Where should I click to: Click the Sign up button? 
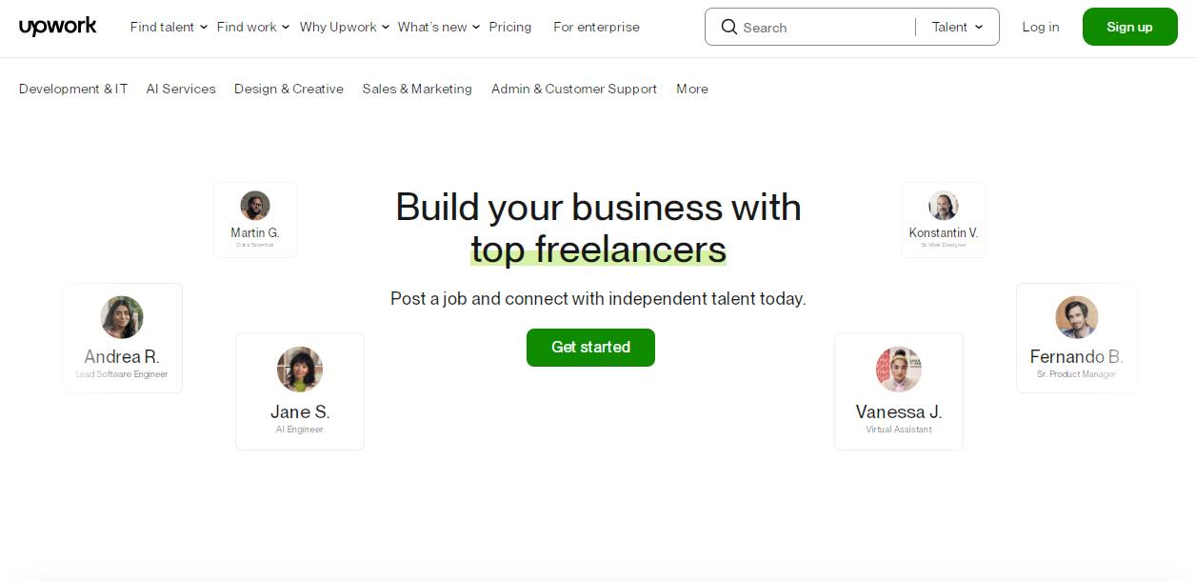pos(1129,27)
